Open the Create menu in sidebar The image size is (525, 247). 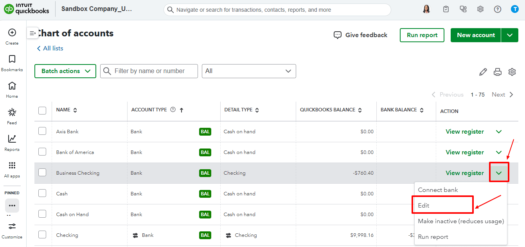click(x=12, y=36)
